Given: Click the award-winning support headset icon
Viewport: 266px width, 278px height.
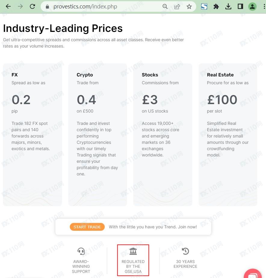Looking at the screenshot, I should (x=81, y=251).
